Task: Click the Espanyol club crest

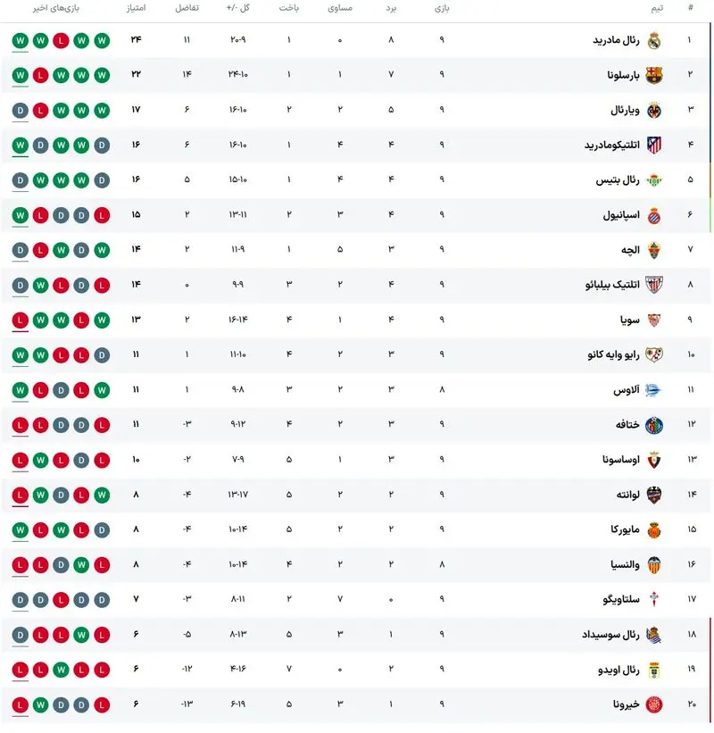Action: (654, 215)
